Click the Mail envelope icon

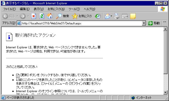point(107,16)
